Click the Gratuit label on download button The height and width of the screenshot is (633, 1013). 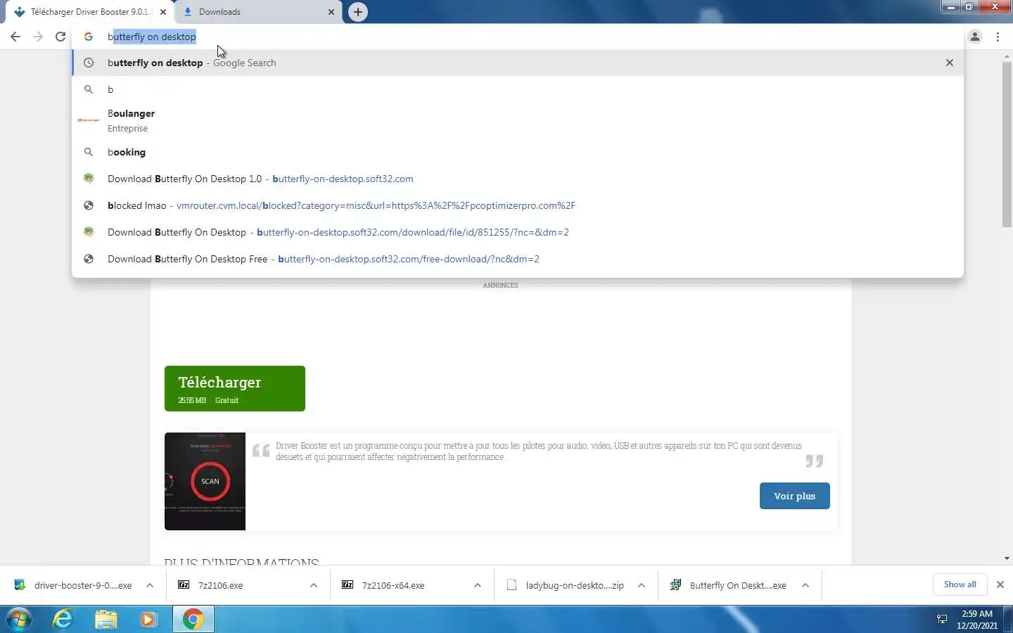(227, 400)
